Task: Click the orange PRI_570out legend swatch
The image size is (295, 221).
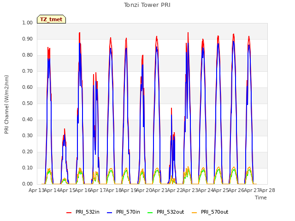Action: pos(195,213)
